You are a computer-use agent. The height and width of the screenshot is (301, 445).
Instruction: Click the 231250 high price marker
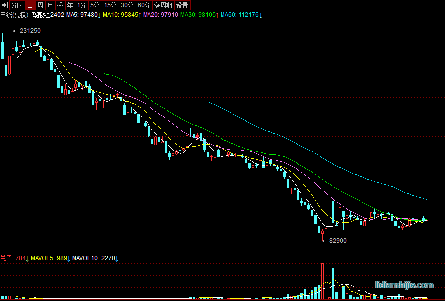[30, 31]
